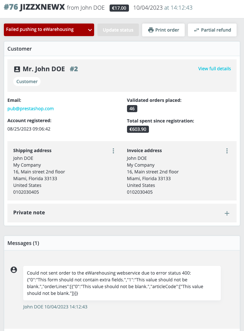Click the plus icon in Private note
Screen dimensions: 244x331
click(227, 213)
